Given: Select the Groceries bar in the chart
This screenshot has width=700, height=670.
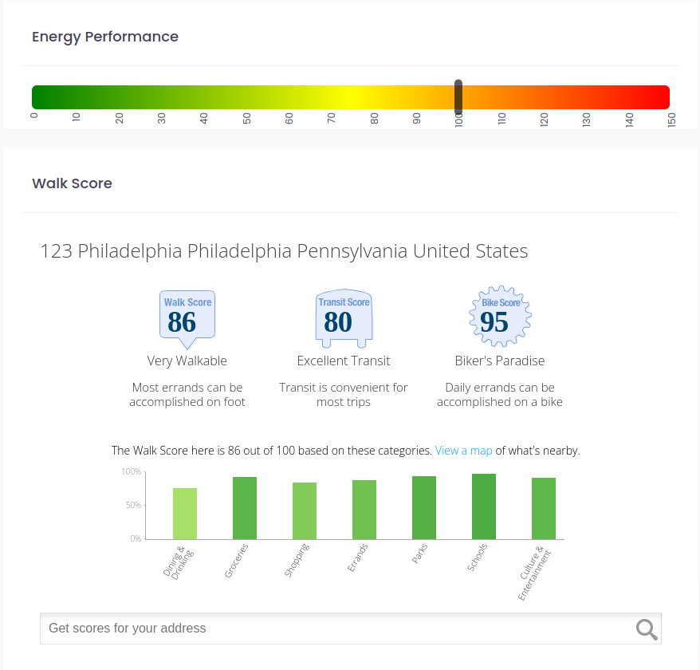Looking at the screenshot, I should [245, 508].
